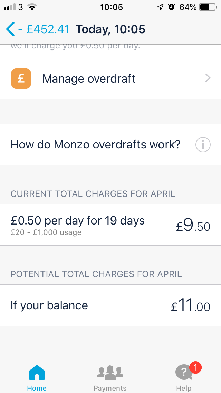Tap the info circle icon
This screenshot has width=221, height=393.
(203, 145)
